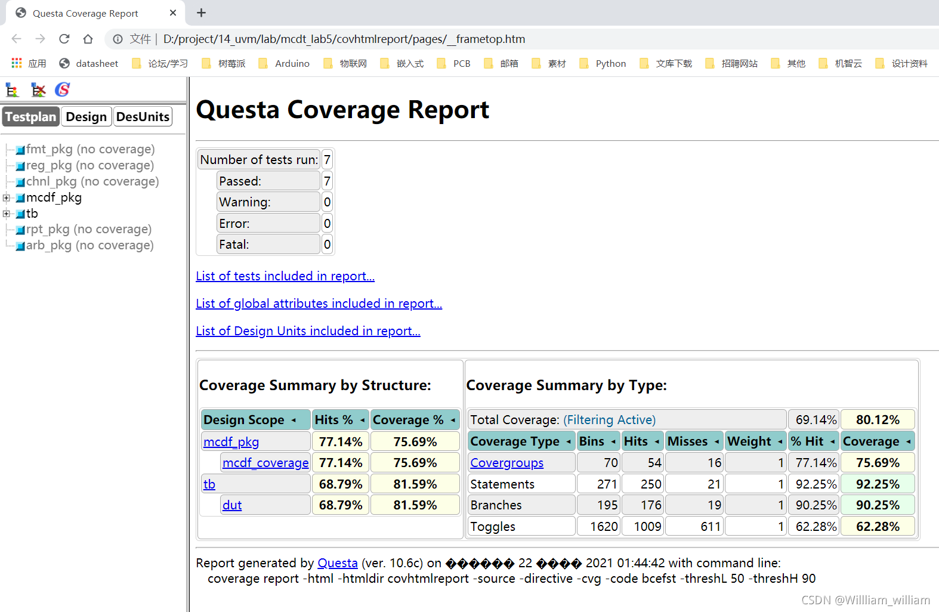Click the mcdf_pkg tree item label

point(54,197)
